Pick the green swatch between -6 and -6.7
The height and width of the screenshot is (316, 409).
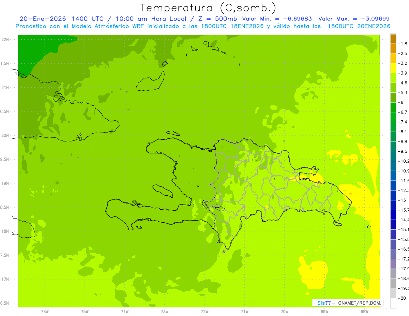[393, 107]
